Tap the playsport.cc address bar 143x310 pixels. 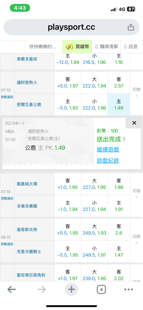tap(71, 27)
